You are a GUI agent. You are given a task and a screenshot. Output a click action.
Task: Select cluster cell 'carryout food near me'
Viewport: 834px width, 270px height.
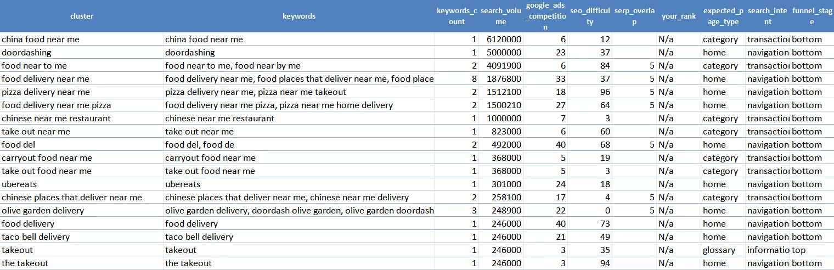pos(82,157)
